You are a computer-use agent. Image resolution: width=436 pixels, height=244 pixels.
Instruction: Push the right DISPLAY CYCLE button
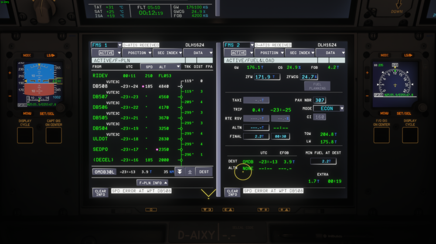click(410, 135)
